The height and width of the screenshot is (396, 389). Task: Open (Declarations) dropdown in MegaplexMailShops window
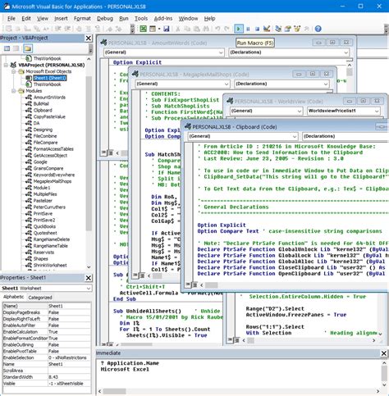click(x=326, y=84)
